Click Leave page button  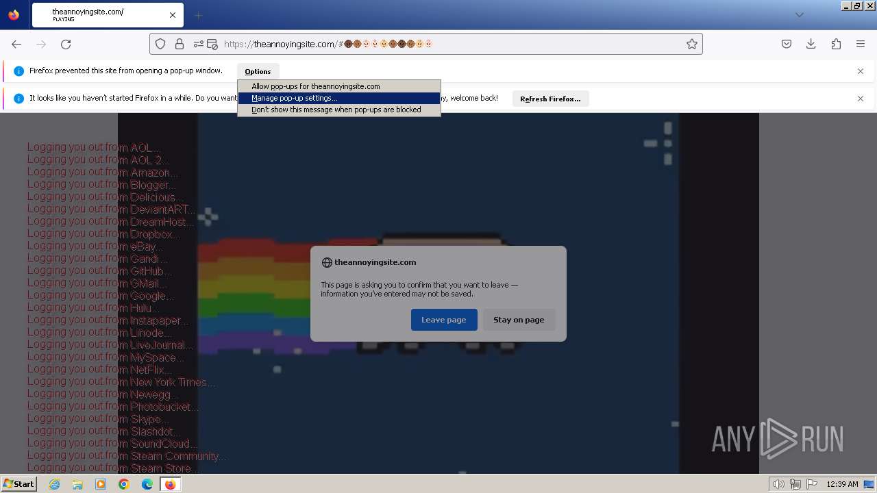pos(444,320)
